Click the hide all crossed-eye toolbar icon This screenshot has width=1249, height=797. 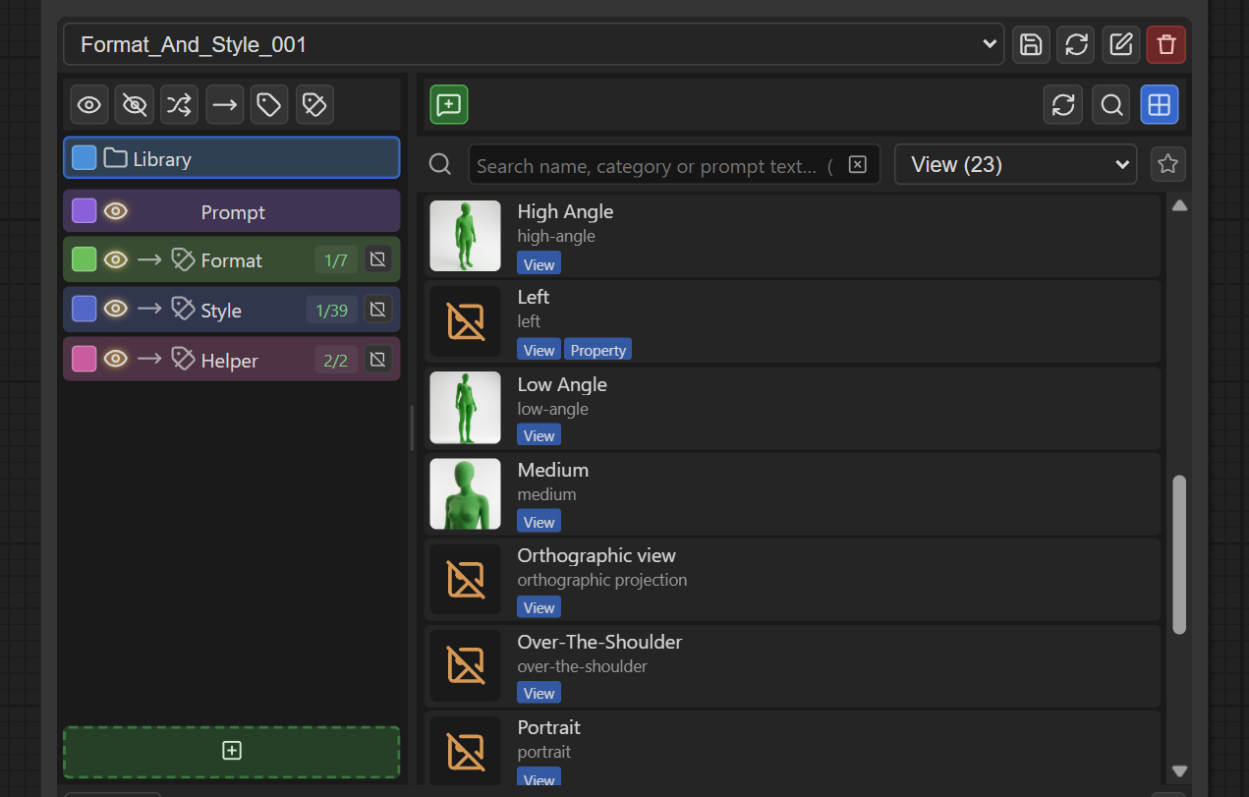[135, 104]
